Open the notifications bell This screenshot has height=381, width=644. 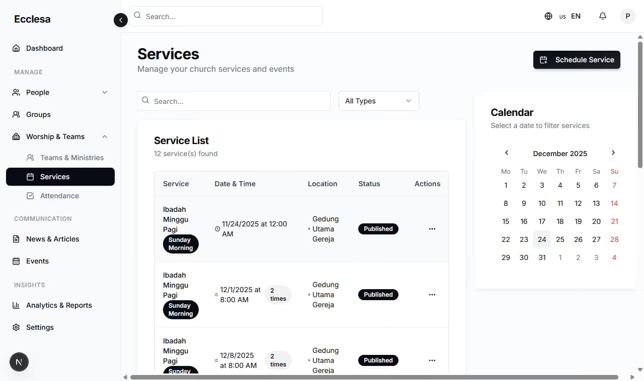tap(603, 16)
